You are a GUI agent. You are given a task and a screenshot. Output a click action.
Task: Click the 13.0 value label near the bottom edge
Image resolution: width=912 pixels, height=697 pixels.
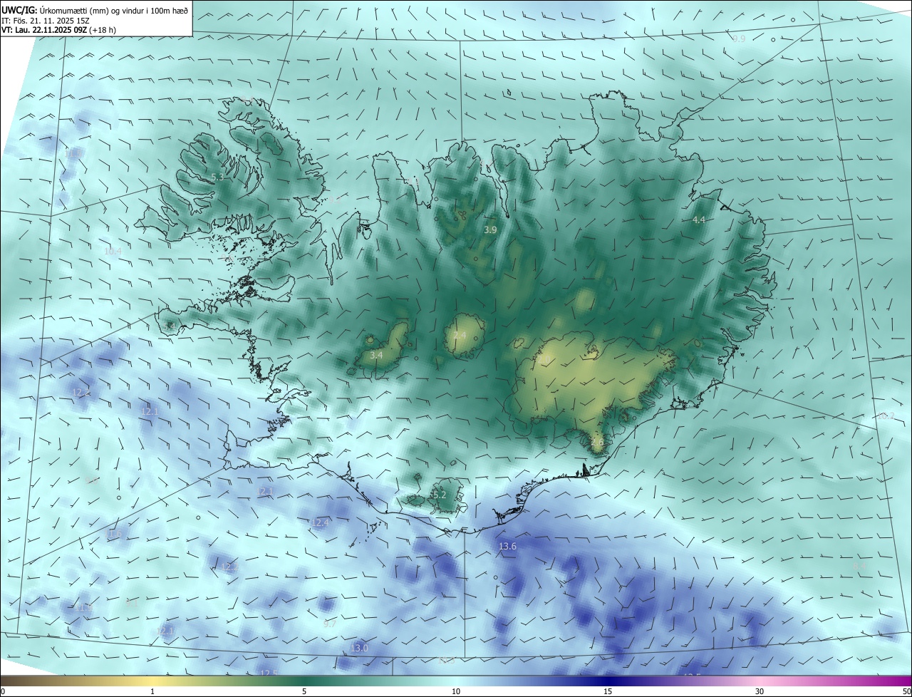coord(359,649)
